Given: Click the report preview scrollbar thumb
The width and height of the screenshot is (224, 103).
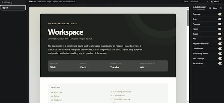Looking at the screenshot, I should pyautogui.click(x=188, y=18).
